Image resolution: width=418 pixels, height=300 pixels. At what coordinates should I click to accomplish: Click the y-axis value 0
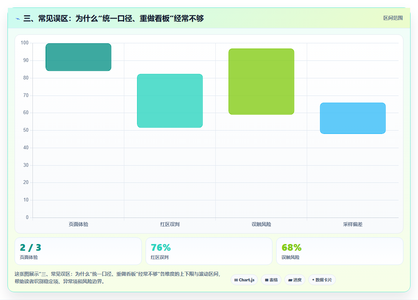click(x=27, y=218)
